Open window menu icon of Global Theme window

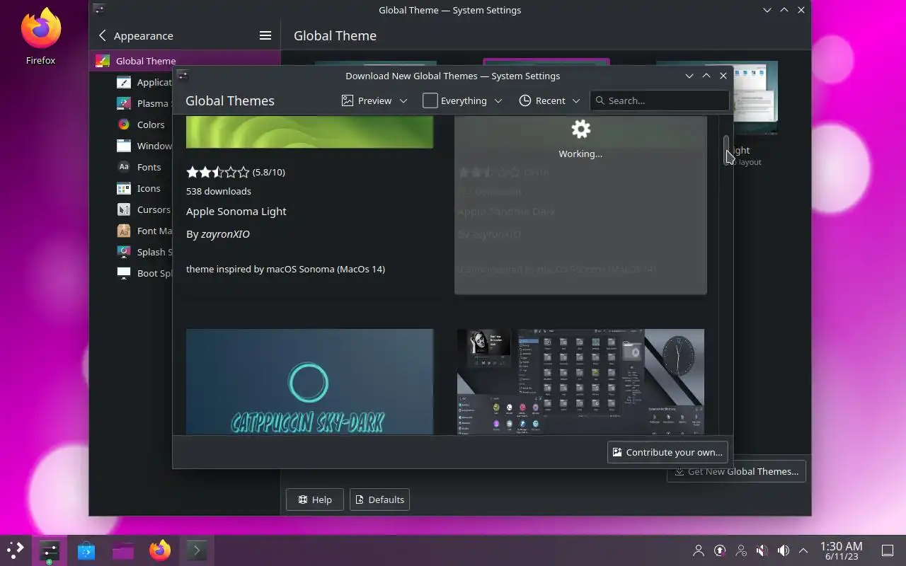tap(98, 10)
